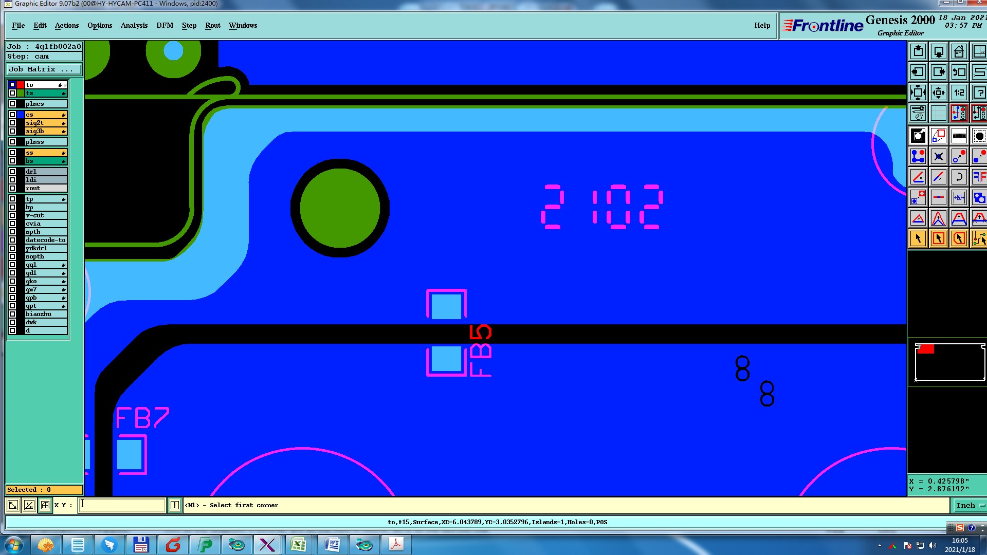This screenshot has width=987, height=555.
Task: Select the polygon selection arrow tool
Action: (x=959, y=238)
